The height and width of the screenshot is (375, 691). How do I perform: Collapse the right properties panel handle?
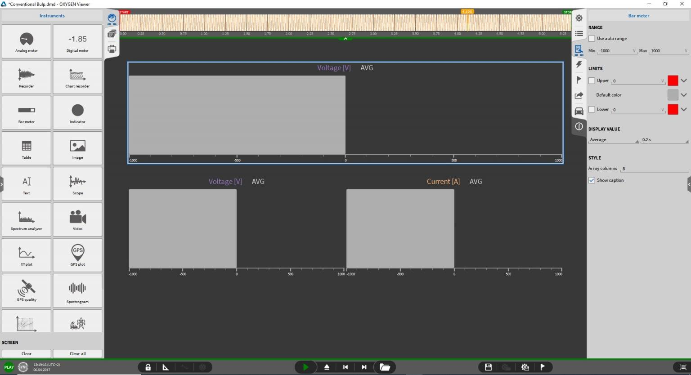click(689, 184)
